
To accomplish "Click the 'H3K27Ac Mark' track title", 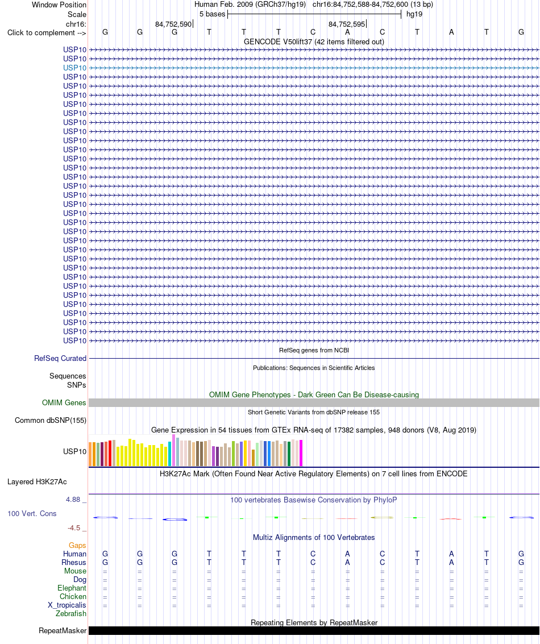I will [x=314, y=473].
